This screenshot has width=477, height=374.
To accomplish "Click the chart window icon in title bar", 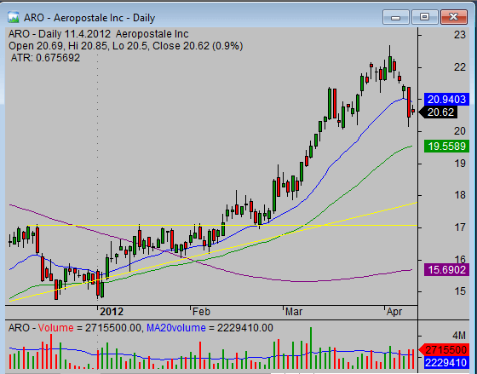I will click(x=14, y=17).
